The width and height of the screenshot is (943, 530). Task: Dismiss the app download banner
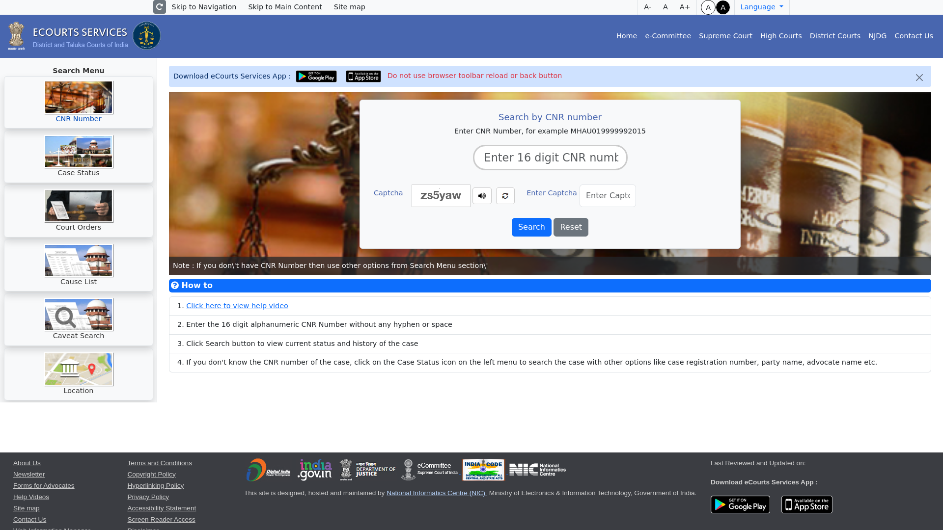coord(919,78)
